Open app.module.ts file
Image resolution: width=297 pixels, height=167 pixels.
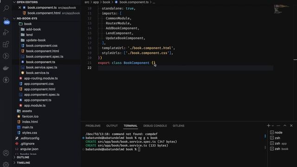tap(35, 105)
